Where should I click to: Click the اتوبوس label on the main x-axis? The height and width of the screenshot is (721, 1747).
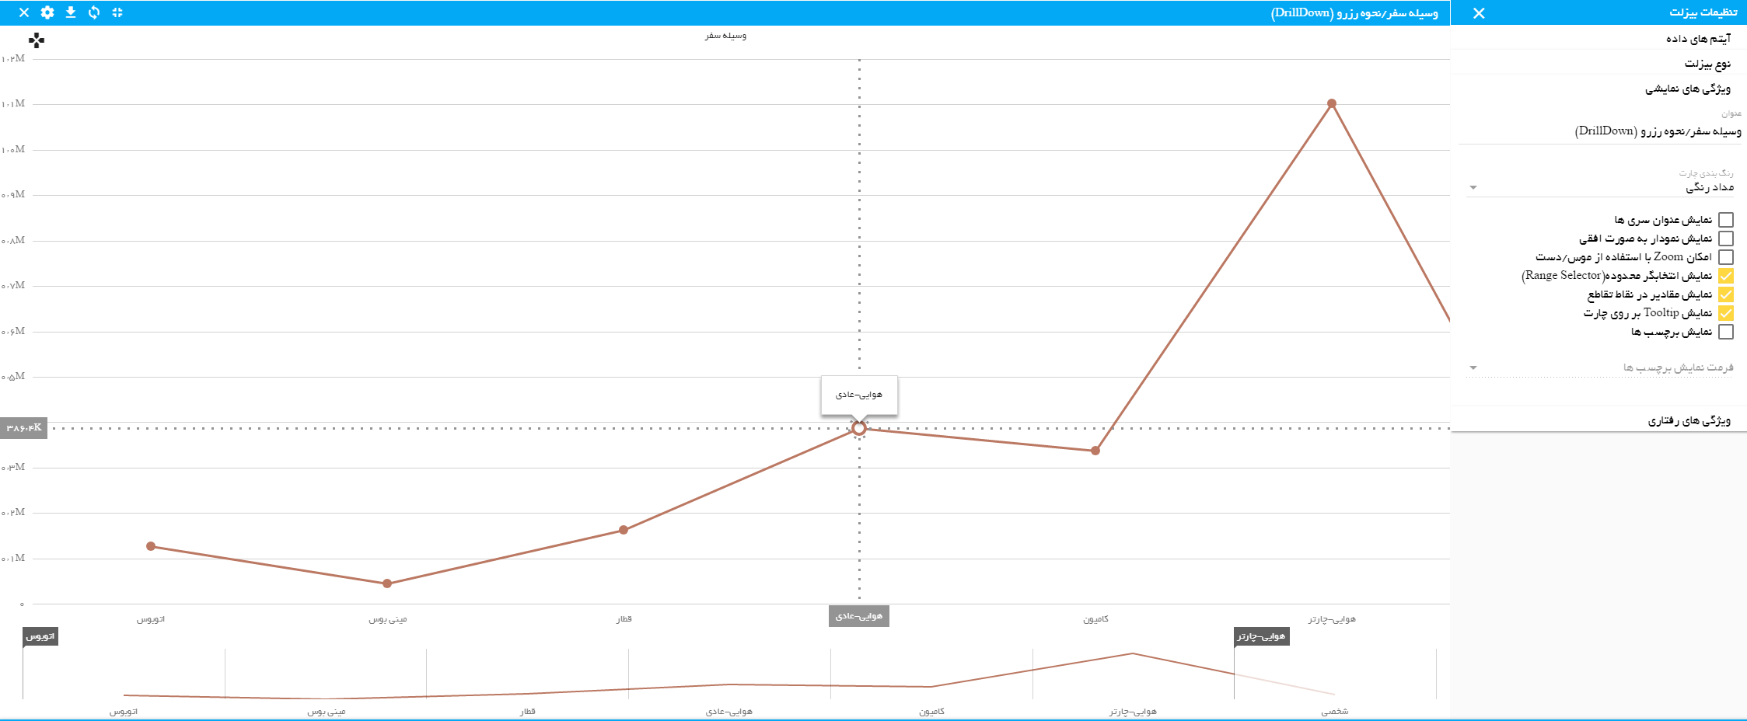pyautogui.click(x=151, y=619)
